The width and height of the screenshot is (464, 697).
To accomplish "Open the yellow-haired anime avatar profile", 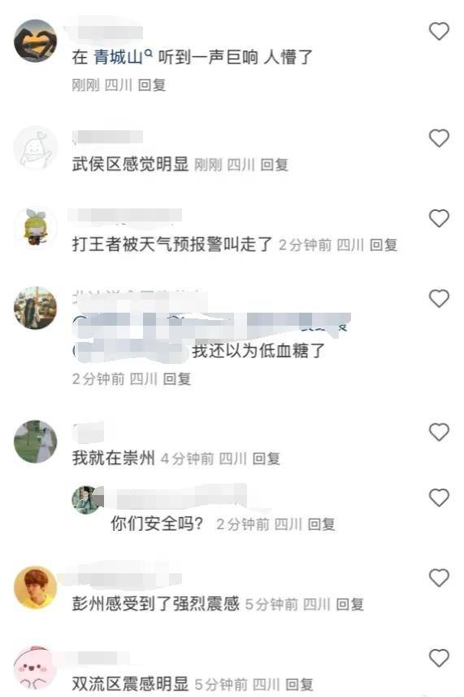I will (36, 228).
